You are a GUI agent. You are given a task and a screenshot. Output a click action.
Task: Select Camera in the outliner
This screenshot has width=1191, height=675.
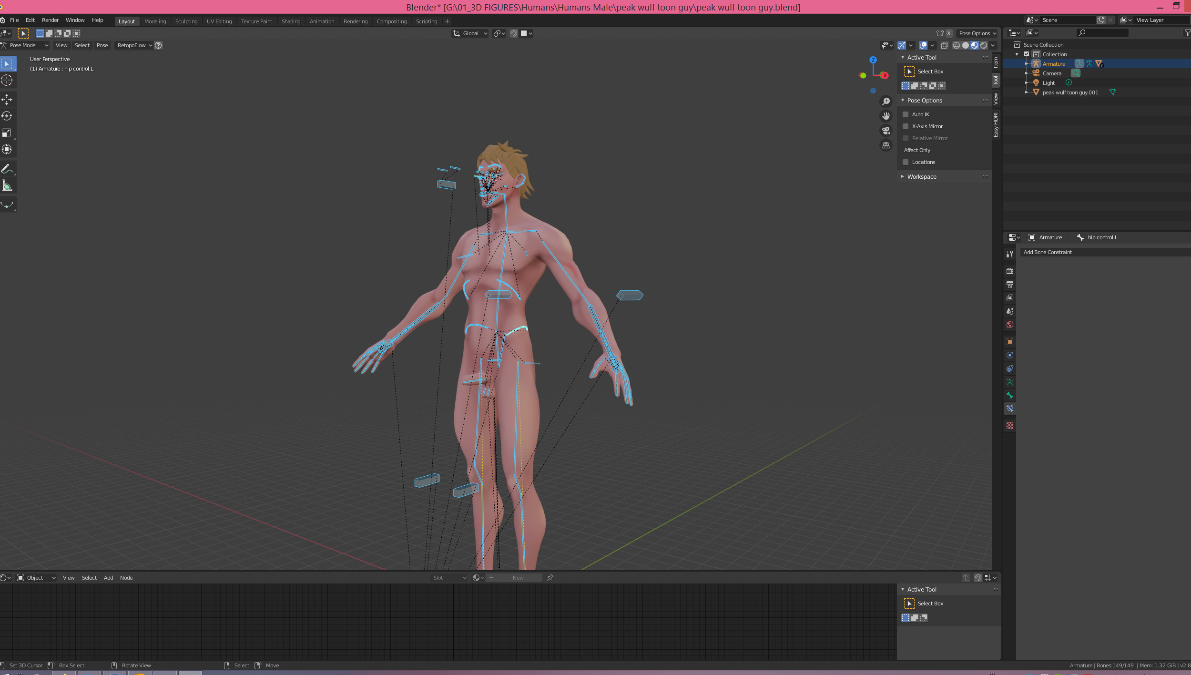(1051, 73)
